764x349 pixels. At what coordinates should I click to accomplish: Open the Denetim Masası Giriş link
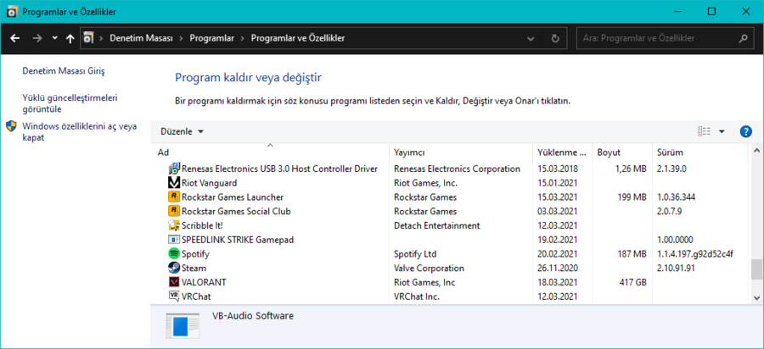pyautogui.click(x=64, y=71)
